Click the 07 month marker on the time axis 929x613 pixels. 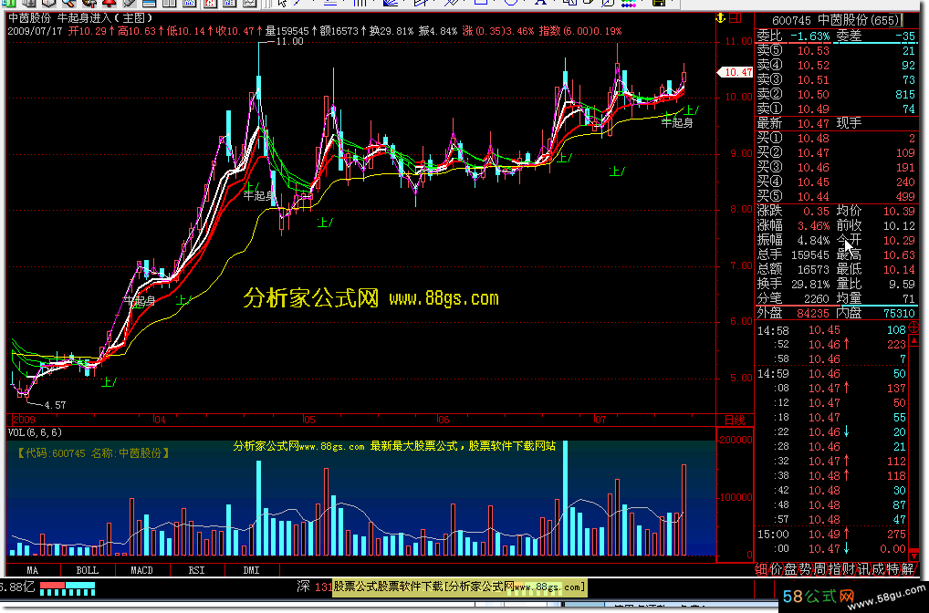click(600, 420)
